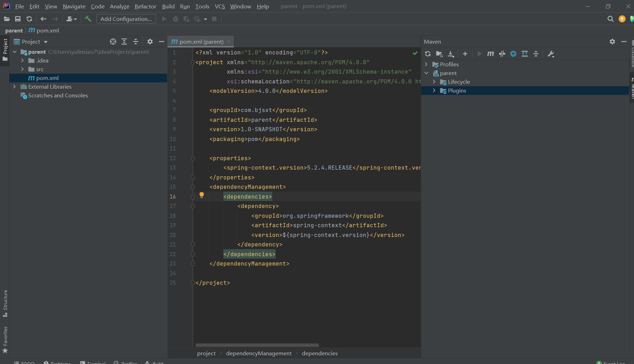Execute Maven goal via m icon

click(490, 54)
